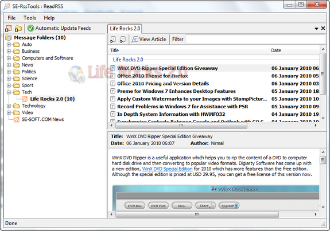Screen dimensions: 330x231
Task: Expand the Computers and Software folder
Action: 9,58
